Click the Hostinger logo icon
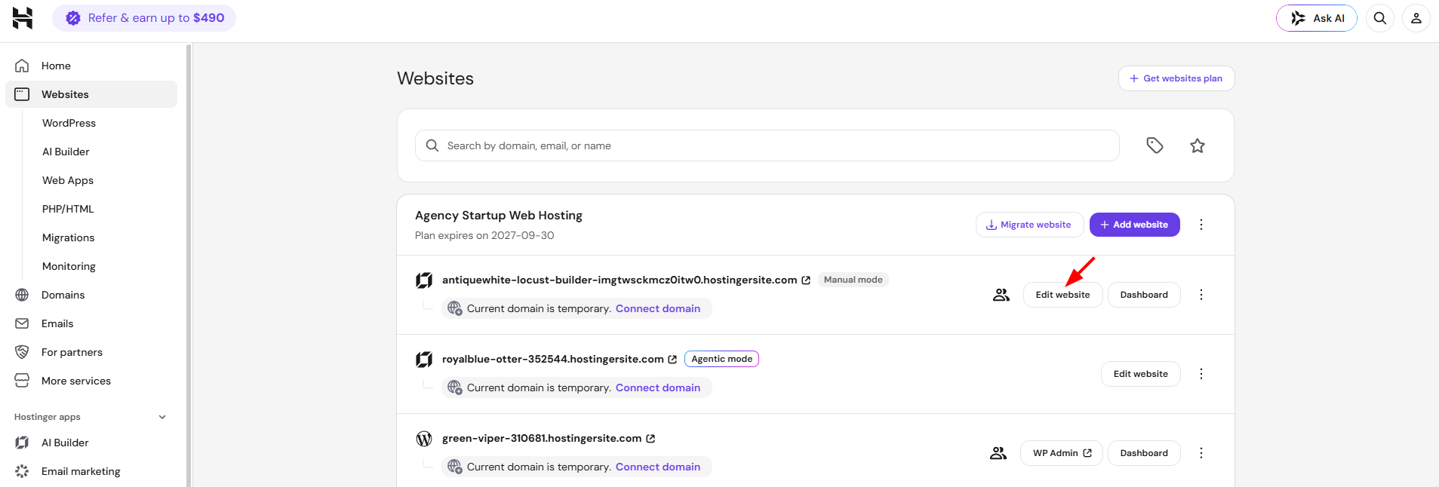This screenshot has width=1439, height=487. (x=23, y=18)
